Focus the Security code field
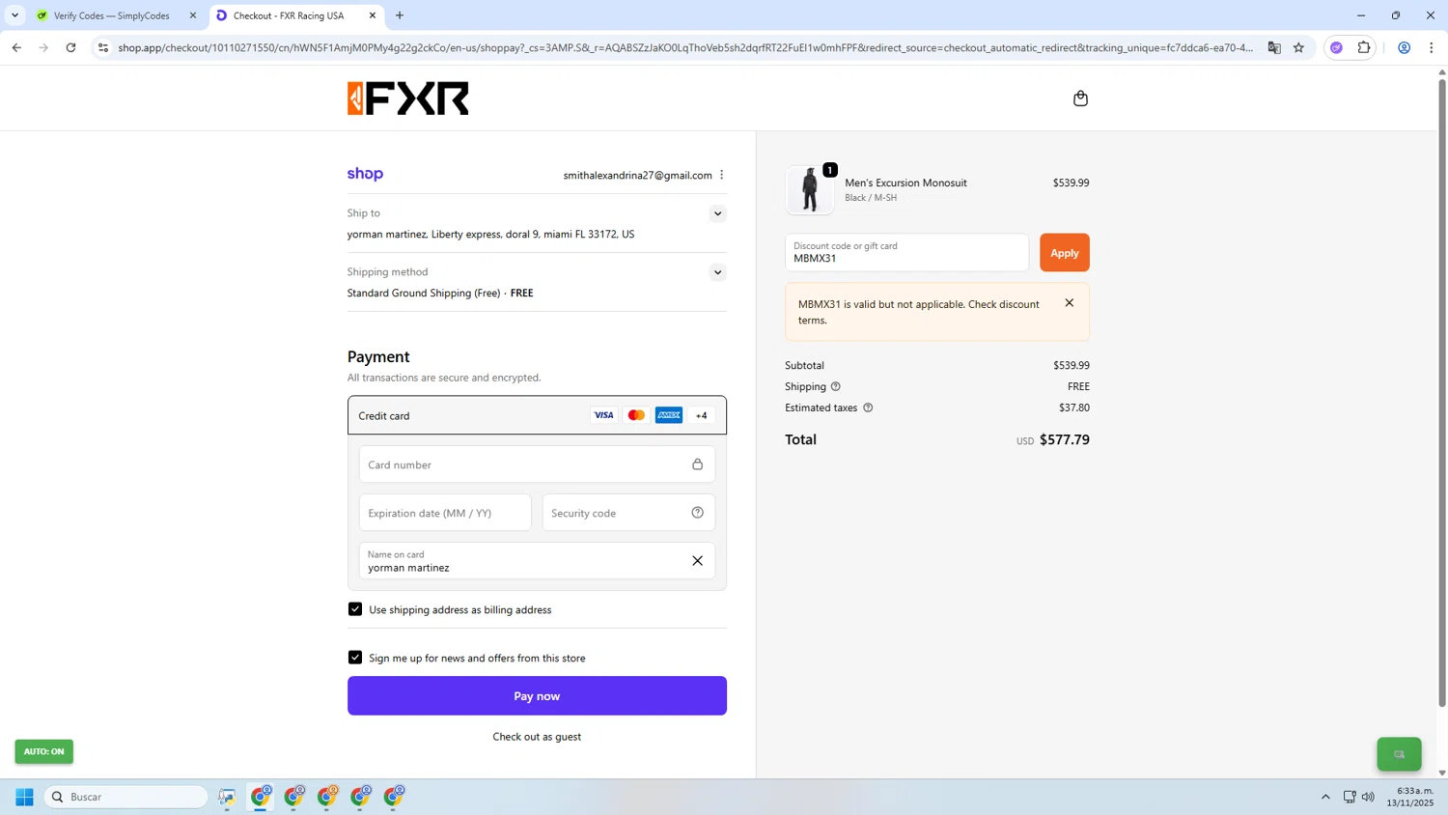1448x815 pixels. [x=628, y=513]
